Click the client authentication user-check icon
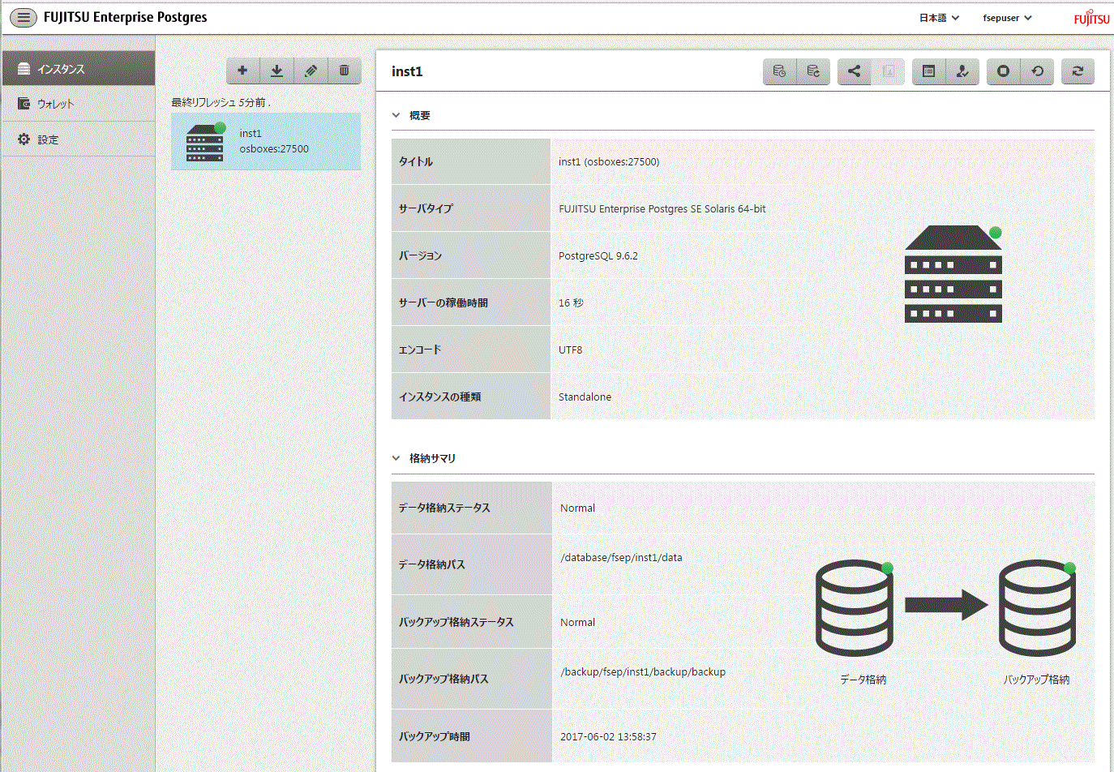This screenshot has width=1114, height=772. (962, 71)
